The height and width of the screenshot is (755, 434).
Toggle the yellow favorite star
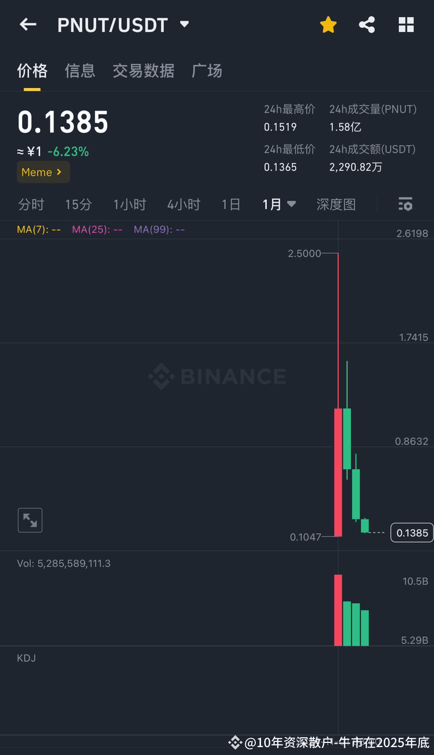328,25
